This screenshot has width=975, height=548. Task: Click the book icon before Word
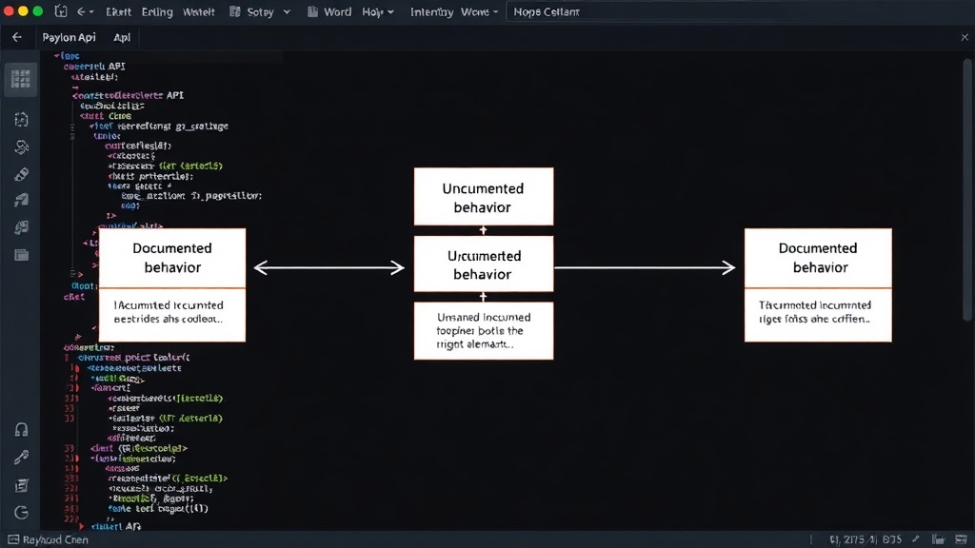click(x=312, y=11)
